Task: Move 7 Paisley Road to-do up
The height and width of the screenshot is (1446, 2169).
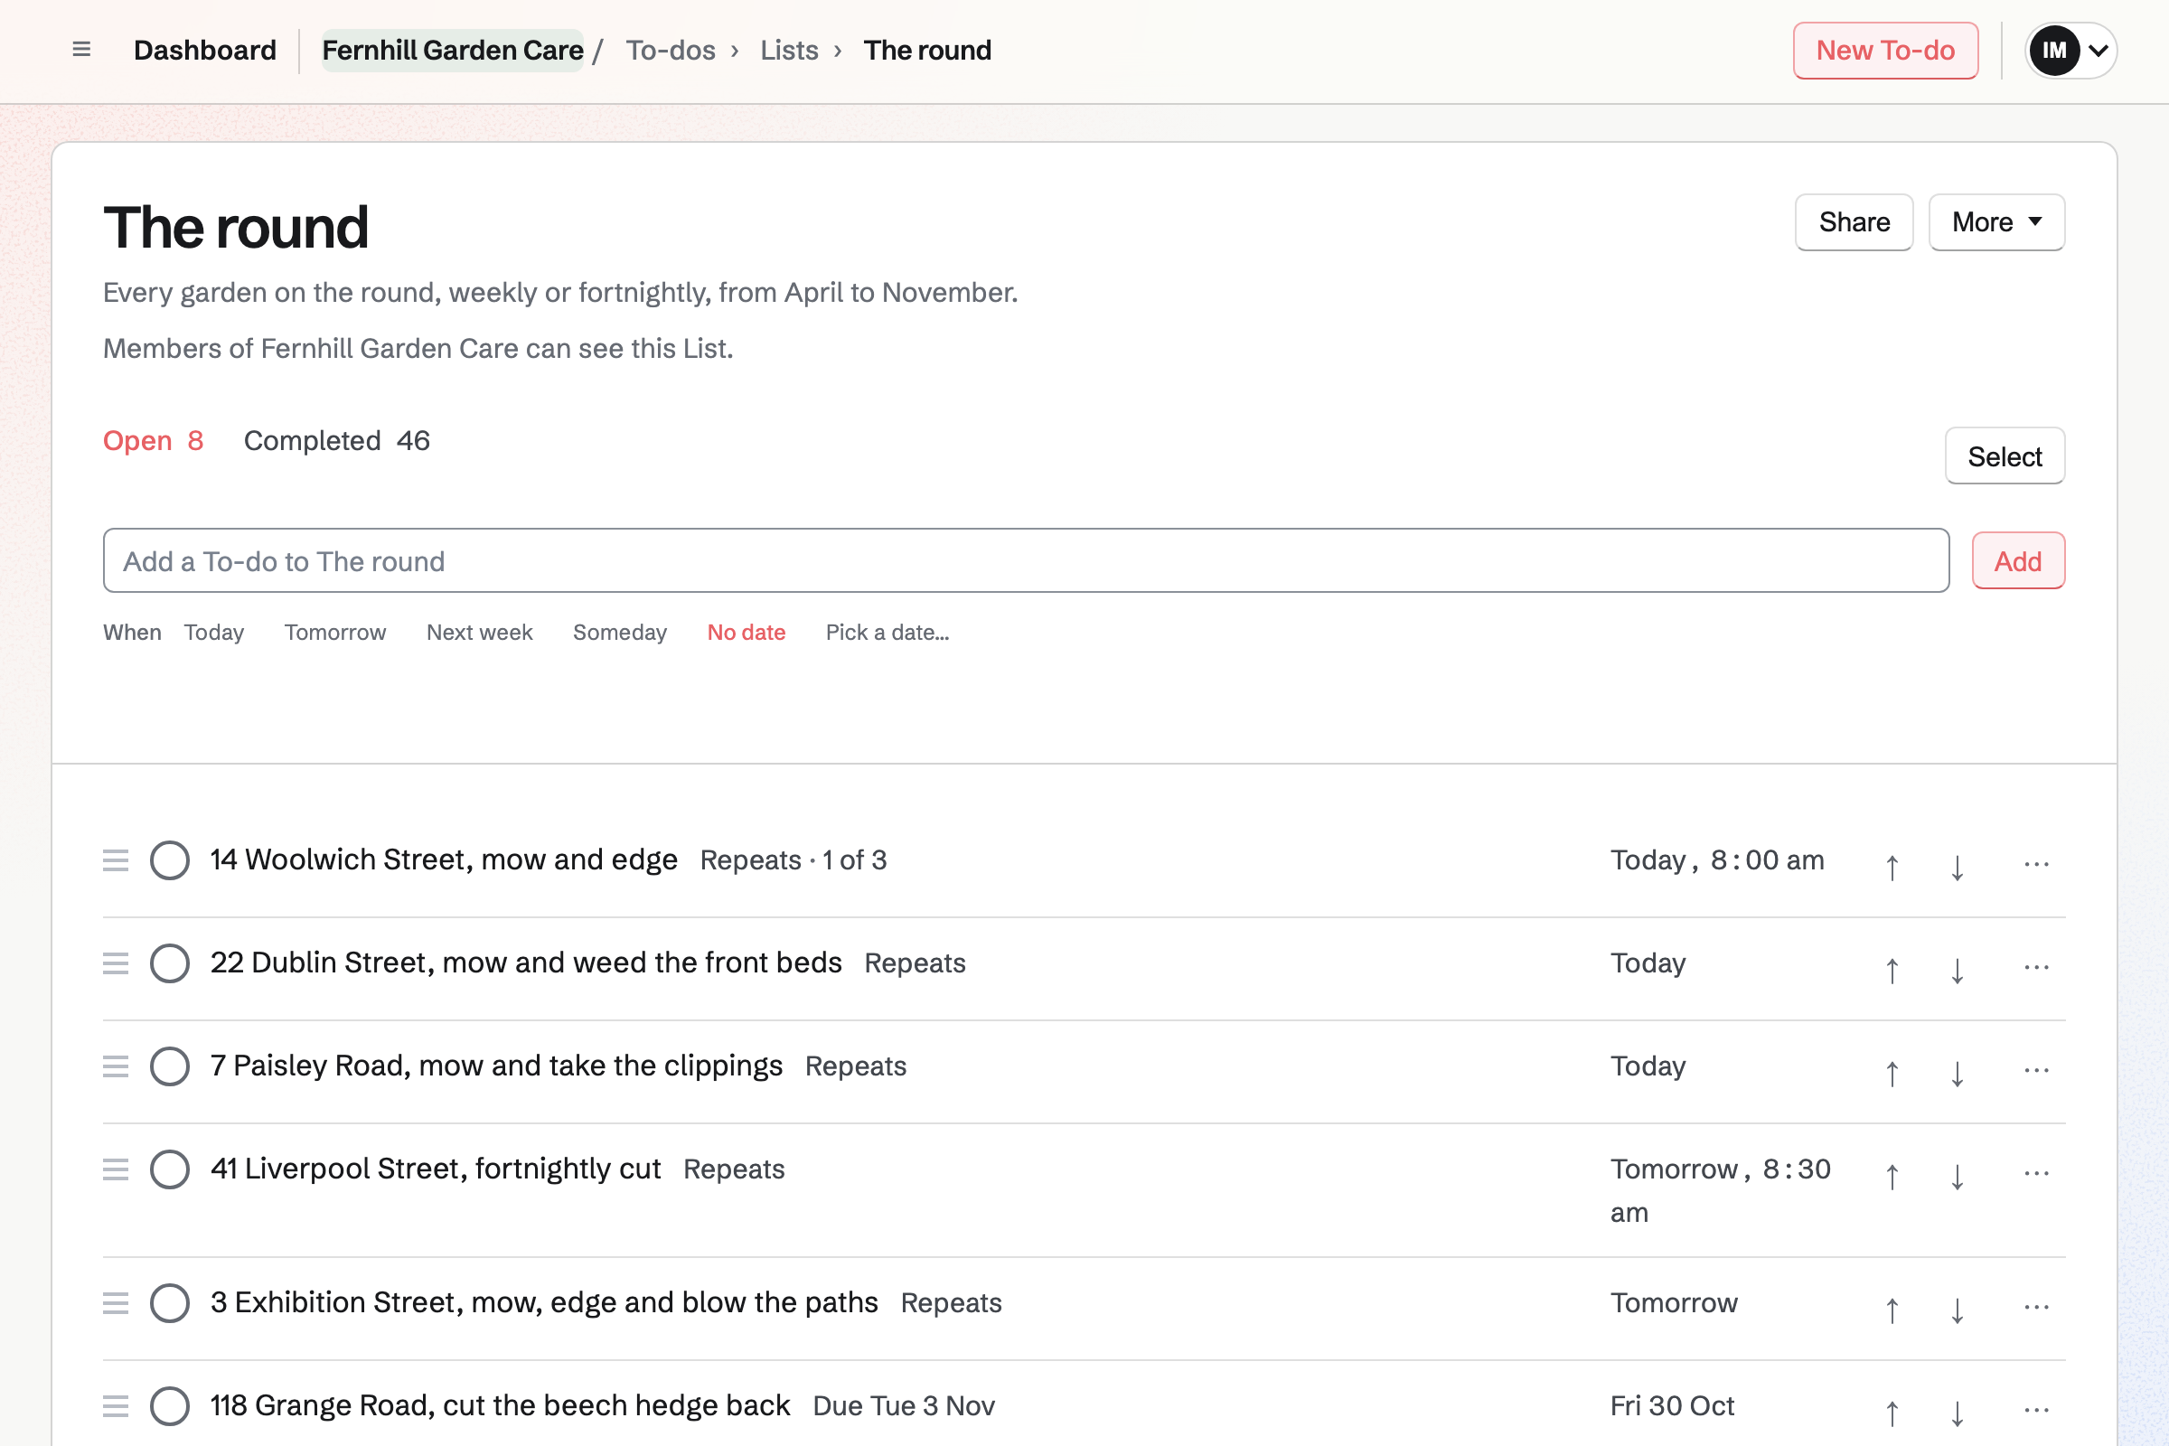Action: click(1892, 1073)
